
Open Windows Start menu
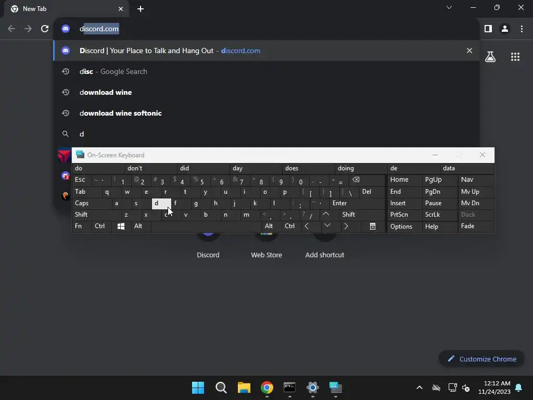coord(198,387)
